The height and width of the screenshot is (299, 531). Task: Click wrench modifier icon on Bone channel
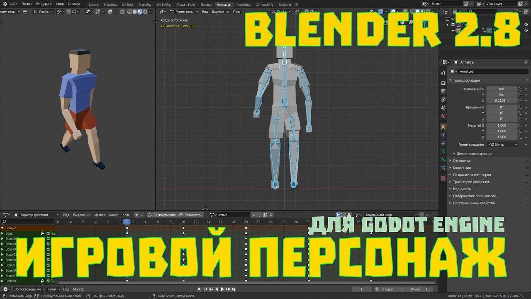coord(42,233)
